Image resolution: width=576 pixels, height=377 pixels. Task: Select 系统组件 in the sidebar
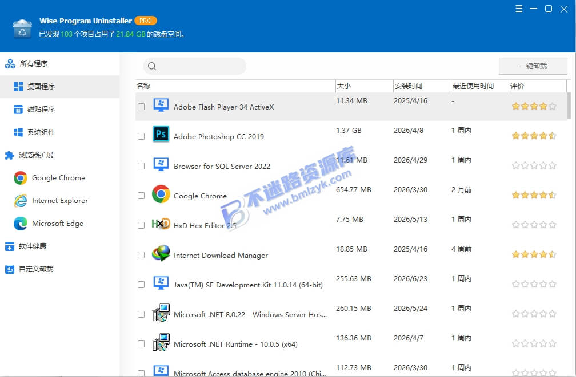(x=60, y=132)
